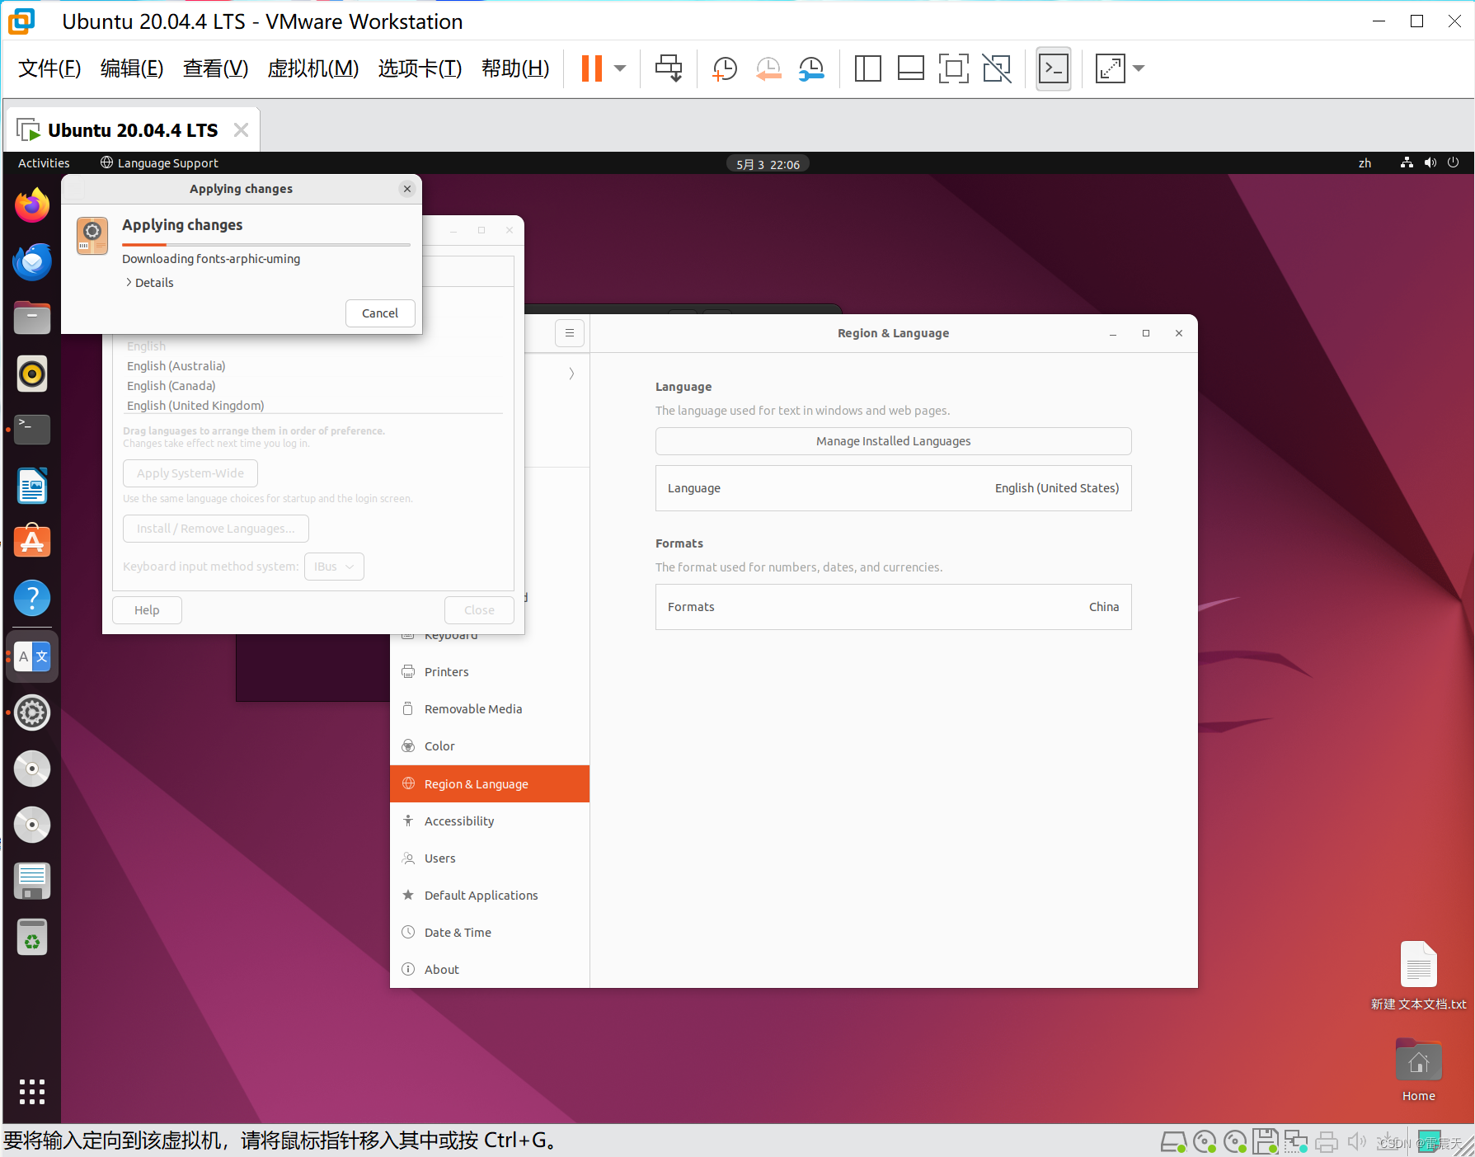Image resolution: width=1475 pixels, height=1157 pixels.
Task: Select the 新建 文本文档.txt desktop file
Action: [x=1418, y=976]
